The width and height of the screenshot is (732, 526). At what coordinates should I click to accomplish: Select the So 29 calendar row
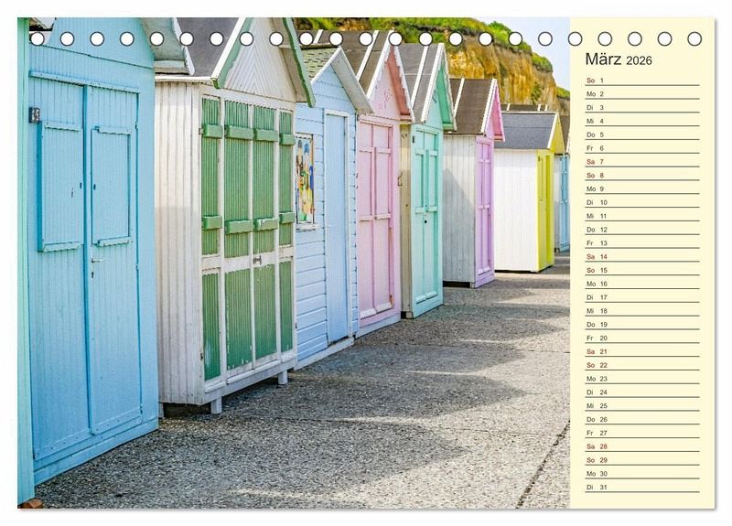[x=642, y=459]
